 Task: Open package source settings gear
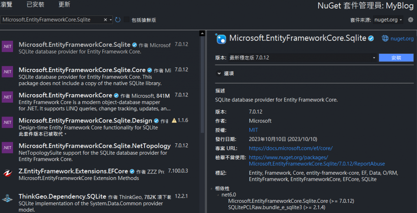(410, 20)
